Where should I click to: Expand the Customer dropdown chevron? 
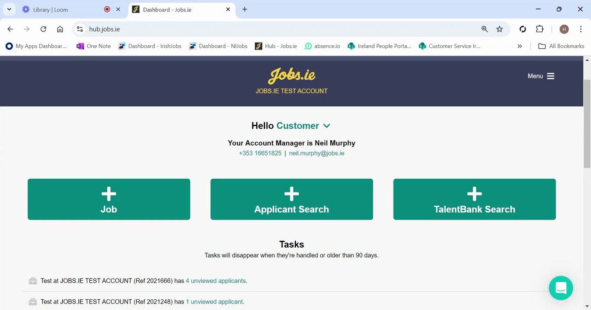click(x=327, y=126)
